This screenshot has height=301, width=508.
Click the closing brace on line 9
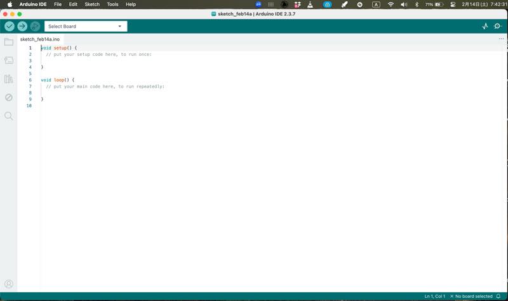[42, 99]
